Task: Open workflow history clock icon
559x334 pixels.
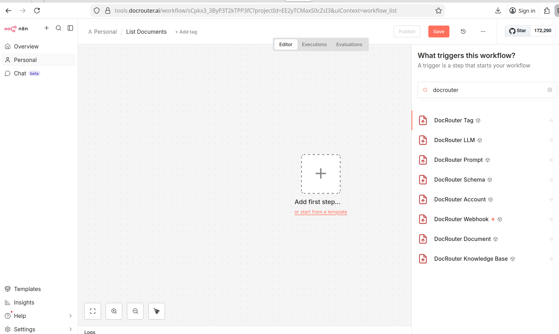Action: (463, 32)
